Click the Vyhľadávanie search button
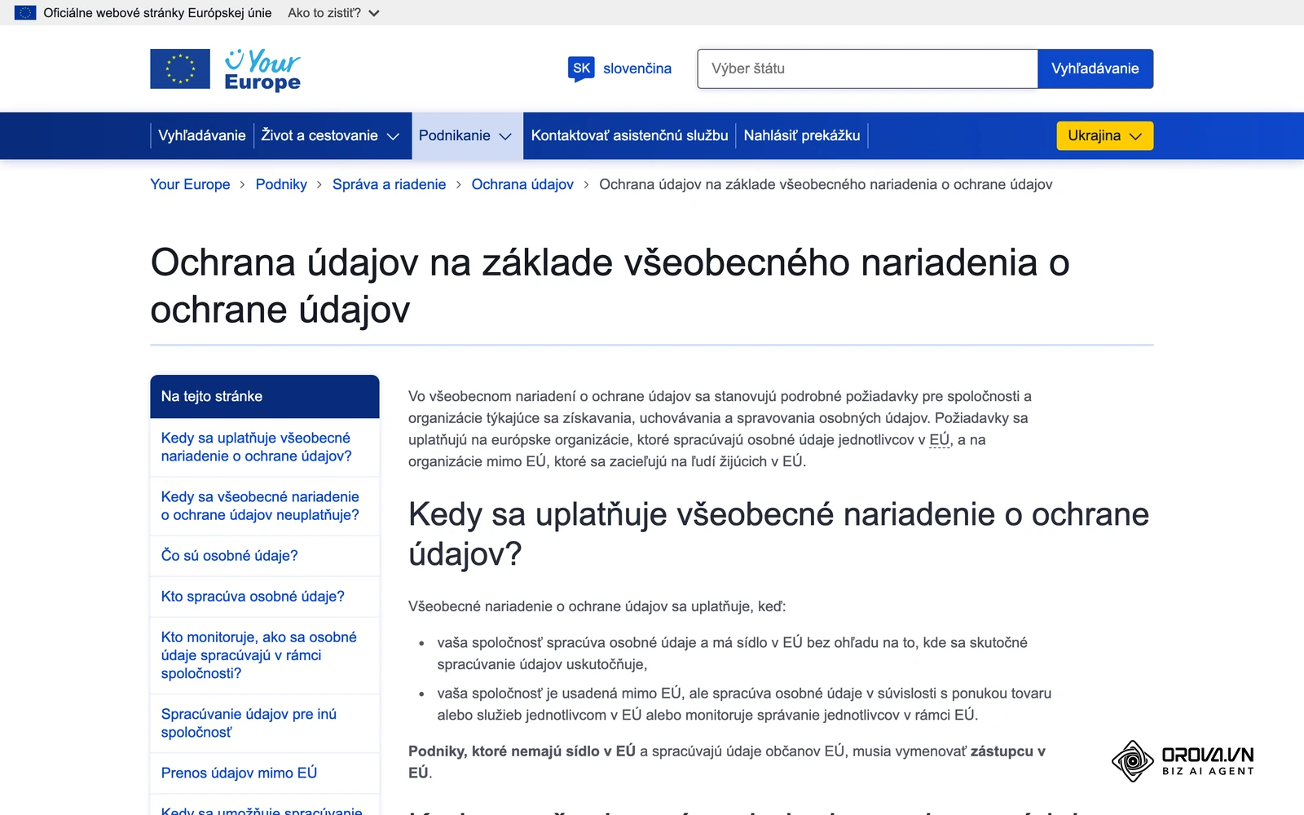Viewport: 1304px width, 815px height. 1095,68
